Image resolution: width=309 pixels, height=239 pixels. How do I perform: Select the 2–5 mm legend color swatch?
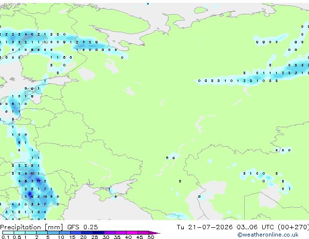[x=42, y=233]
